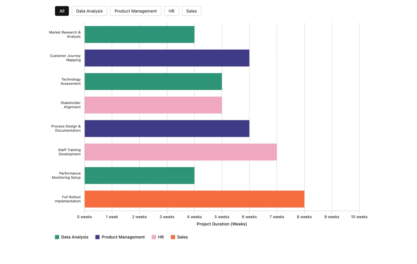Click the purple Product Management legend swatch
This screenshot has height=264, width=417.
click(97, 237)
